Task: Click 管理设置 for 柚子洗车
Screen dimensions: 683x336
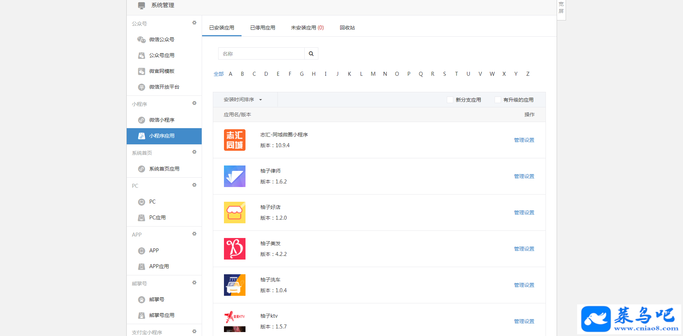Action: 524,285
